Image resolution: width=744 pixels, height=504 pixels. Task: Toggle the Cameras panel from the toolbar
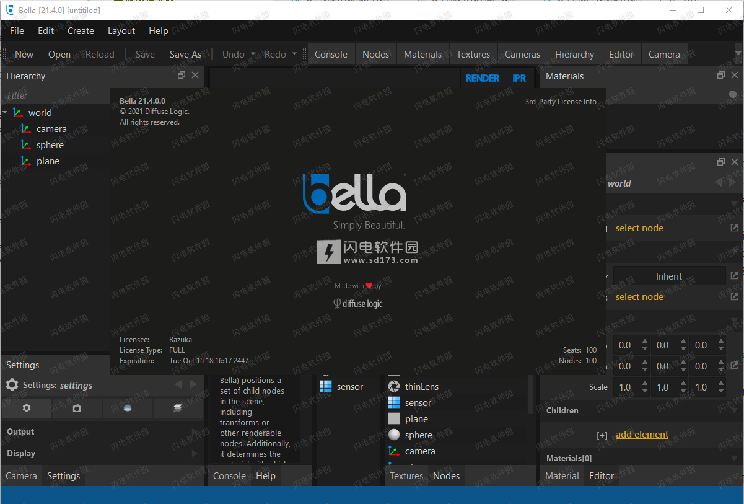[522, 55]
